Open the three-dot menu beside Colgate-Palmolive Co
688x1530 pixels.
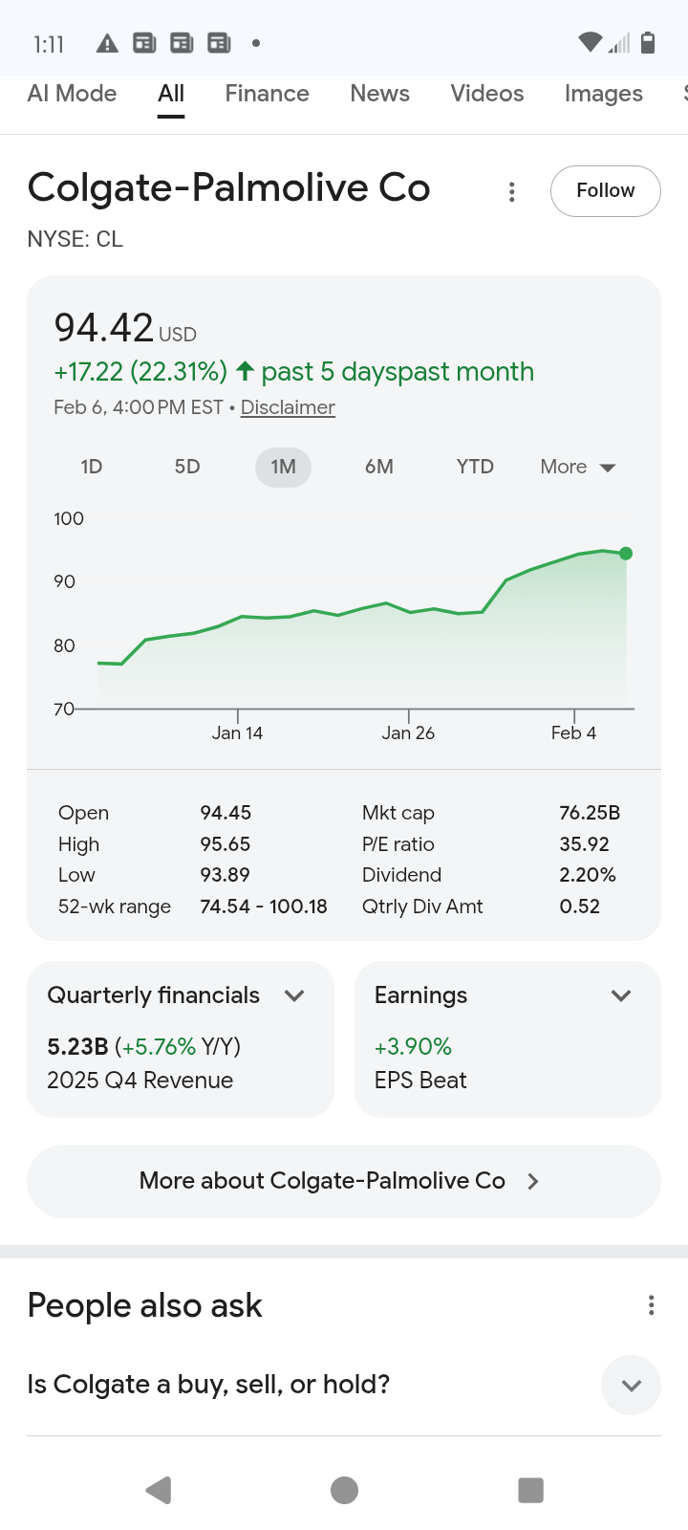tap(512, 192)
